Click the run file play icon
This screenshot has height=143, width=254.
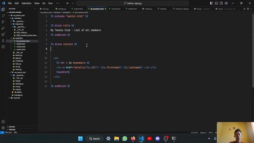pyautogui.click(x=244, y=9)
